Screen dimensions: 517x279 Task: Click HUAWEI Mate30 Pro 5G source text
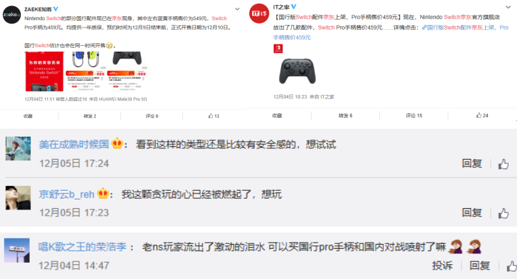pos(123,99)
